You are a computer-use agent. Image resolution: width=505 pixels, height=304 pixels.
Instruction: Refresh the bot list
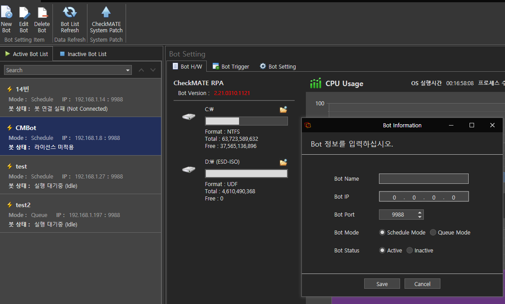tap(70, 20)
